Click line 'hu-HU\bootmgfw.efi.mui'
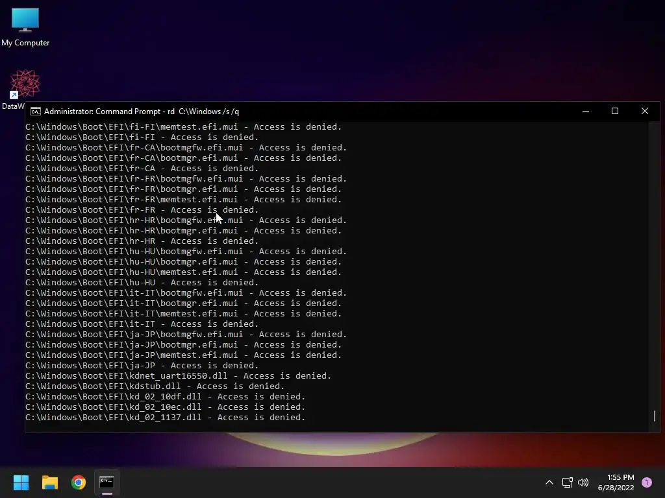665x498 pixels. (x=186, y=252)
